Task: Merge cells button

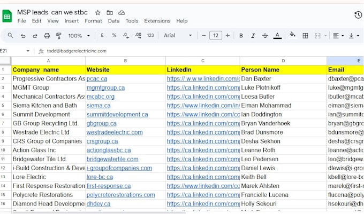Action: [317, 36]
